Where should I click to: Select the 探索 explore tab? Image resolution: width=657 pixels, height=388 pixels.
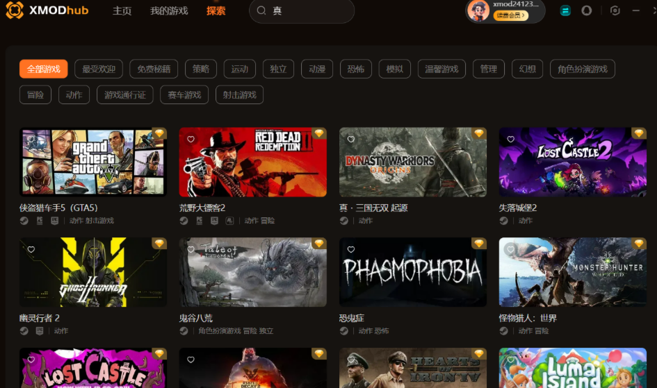tap(216, 11)
